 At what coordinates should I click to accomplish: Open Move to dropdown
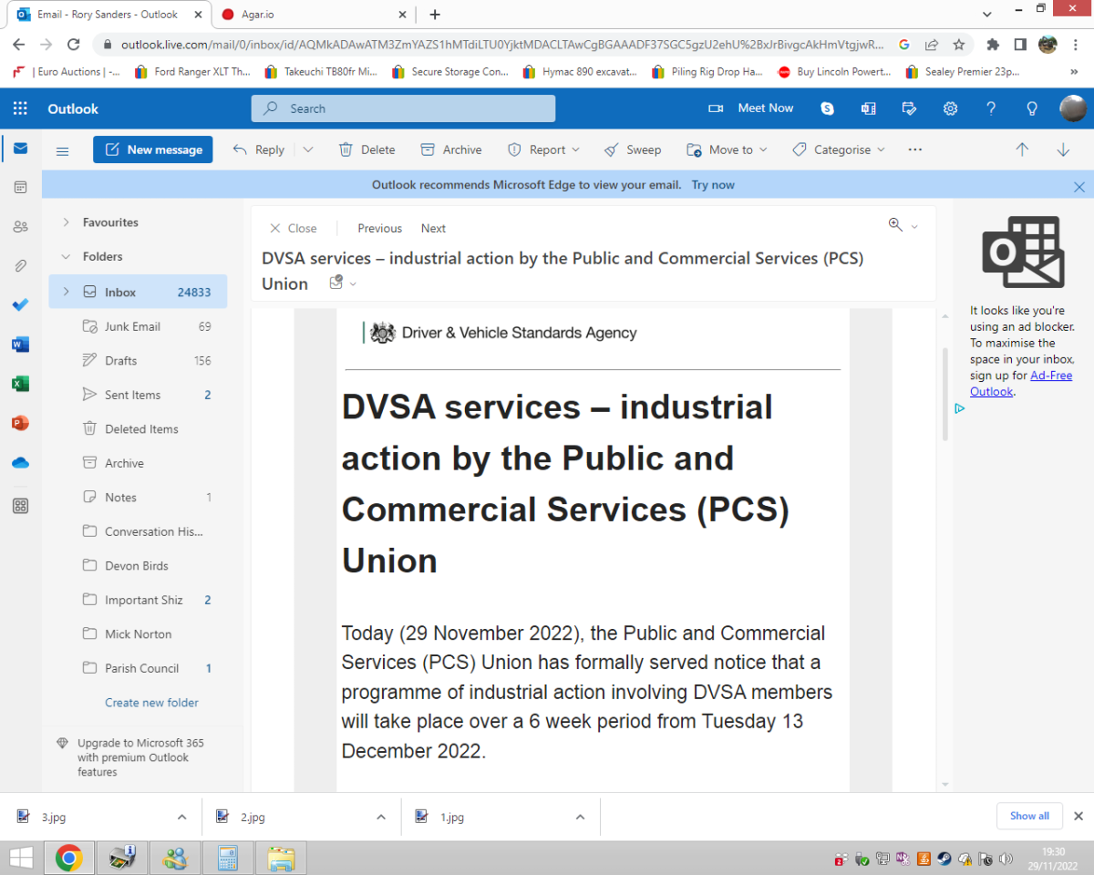click(728, 149)
